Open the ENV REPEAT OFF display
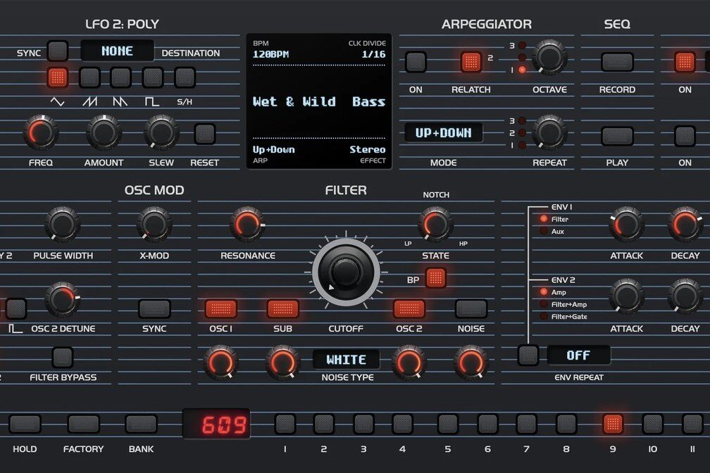This screenshot has height=473, width=710. (579, 355)
